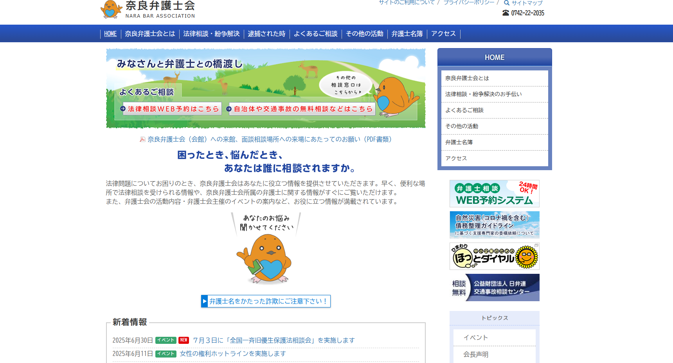Viewport: 673px width, 363px height.
Task: Select 会長声明 under トピックス
Action: [x=495, y=354]
